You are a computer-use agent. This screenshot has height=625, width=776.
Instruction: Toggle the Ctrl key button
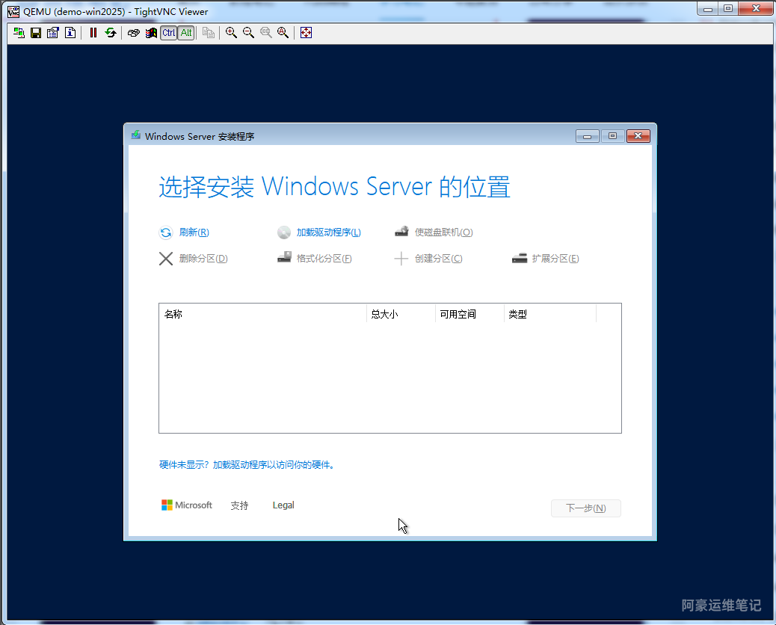tap(169, 33)
